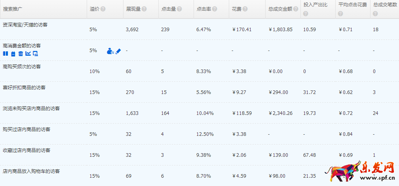Delete 高消费金额的访客 using the trash icon
Image resolution: width=399 pixels, height=186 pixels.
click(x=20, y=54)
